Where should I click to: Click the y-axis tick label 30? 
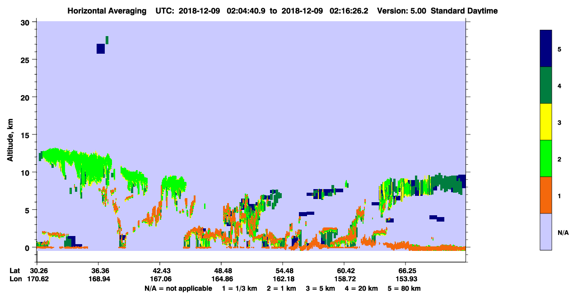click(26, 22)
